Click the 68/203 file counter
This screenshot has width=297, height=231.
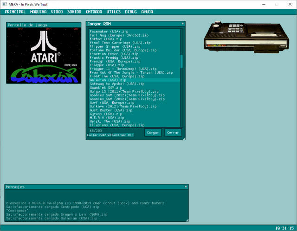tap(96, 131)
